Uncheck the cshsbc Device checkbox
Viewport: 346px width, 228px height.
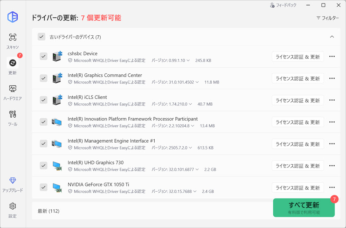click(x=44, y=56)
